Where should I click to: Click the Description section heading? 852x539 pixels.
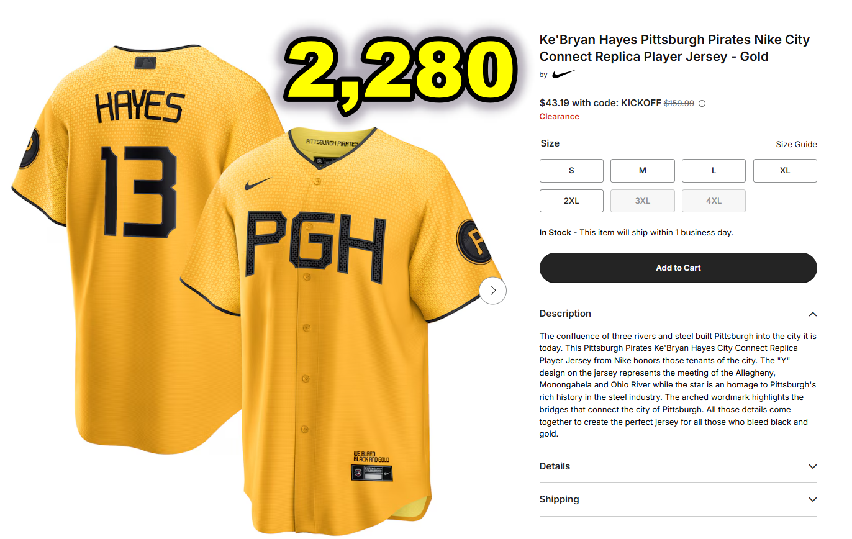pyautogui.click(x=565, y=314)
